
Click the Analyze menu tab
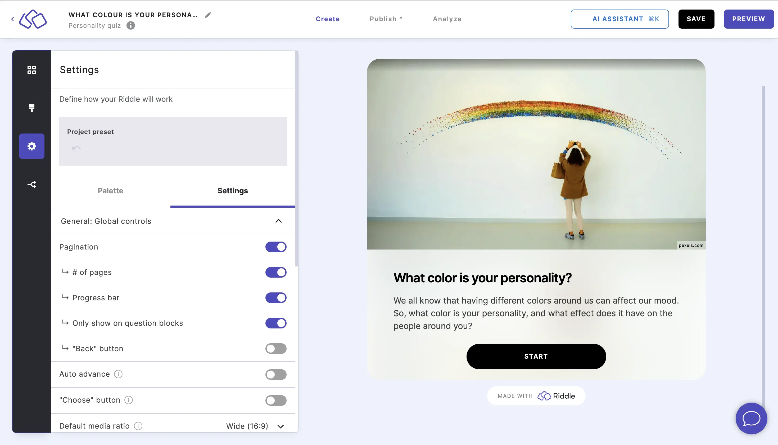click(447, 19)
